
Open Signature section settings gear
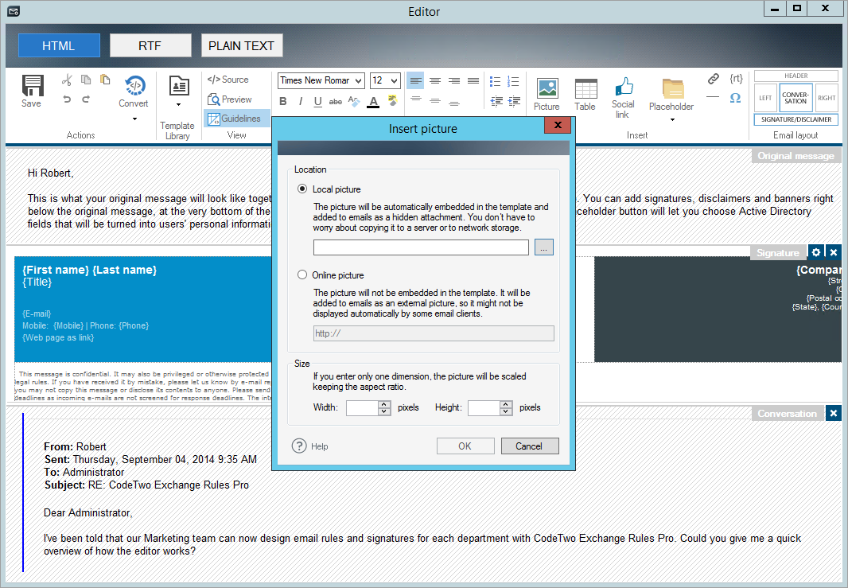tap(816, 252)
